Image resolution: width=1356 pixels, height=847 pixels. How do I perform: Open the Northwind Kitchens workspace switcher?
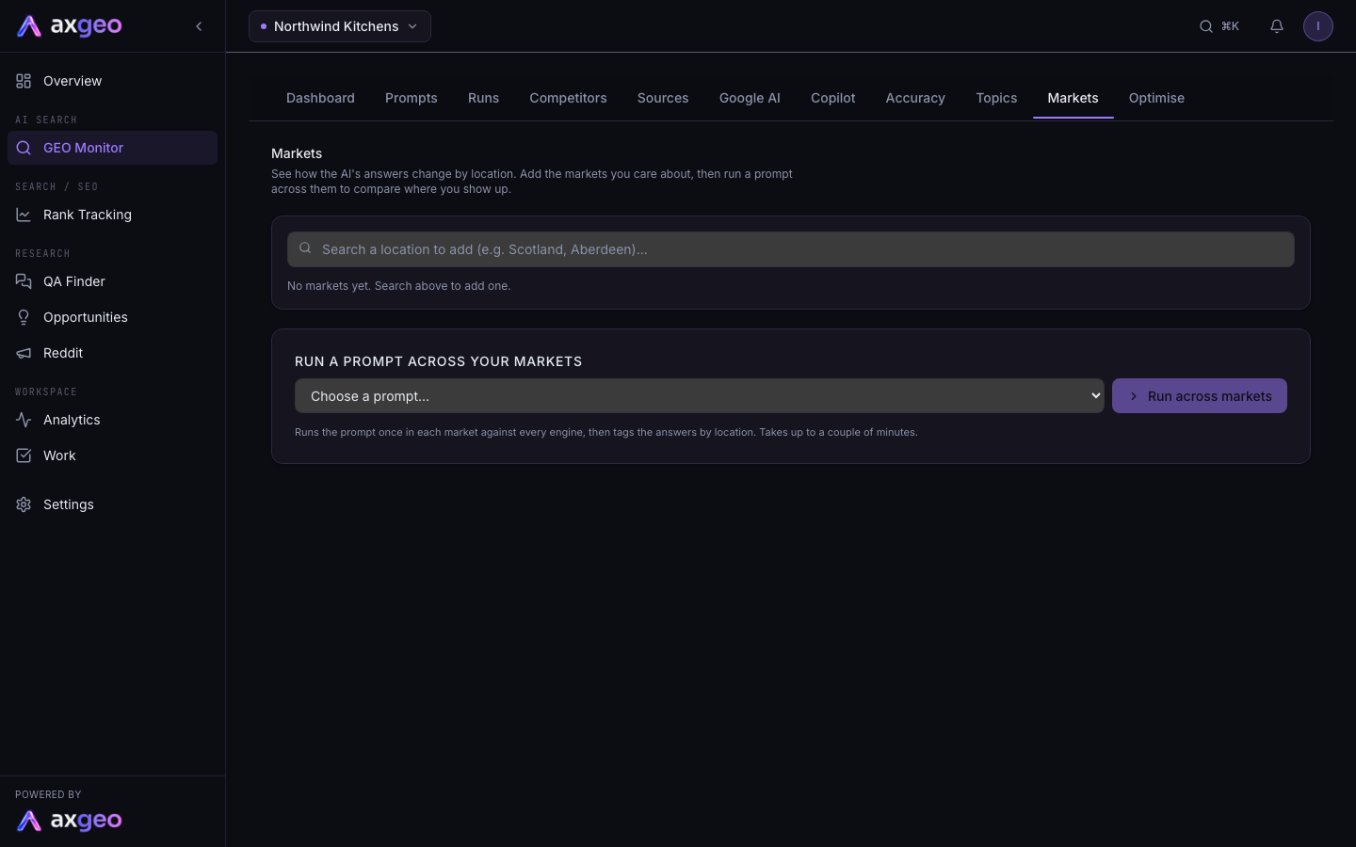pyautogui.click(x=340, y=26)
